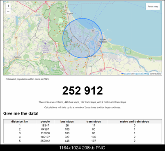This screenshot has height=151, width=165.
Task: Click the people column header
Action: coord(45,122)
